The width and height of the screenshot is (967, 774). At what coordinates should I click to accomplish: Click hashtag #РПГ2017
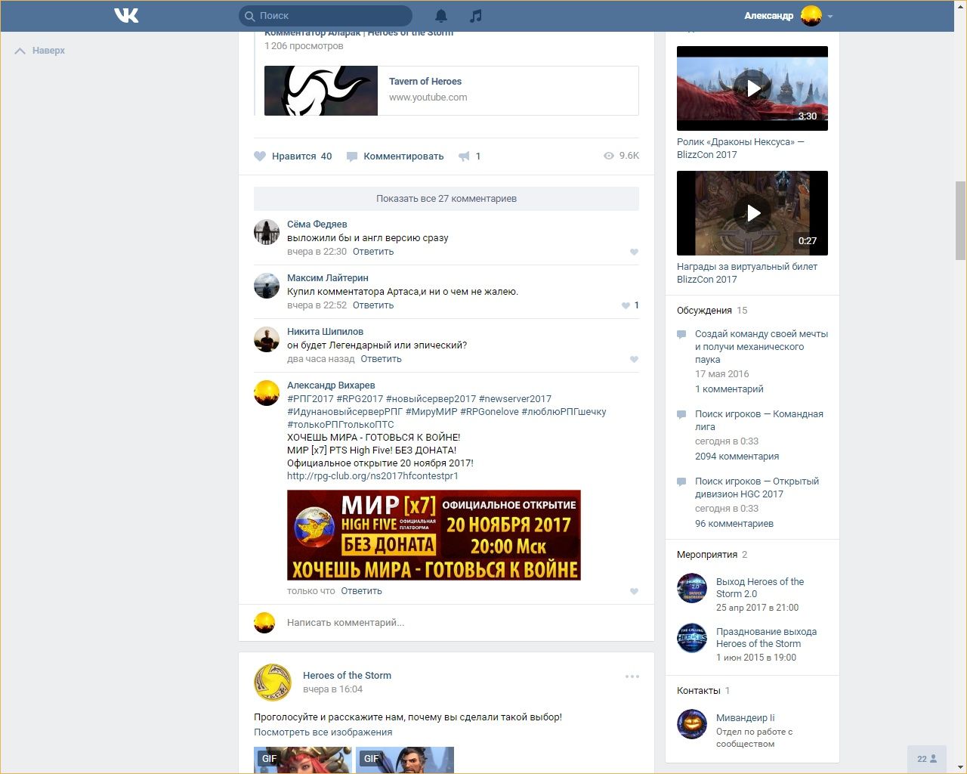click(310, 399)
